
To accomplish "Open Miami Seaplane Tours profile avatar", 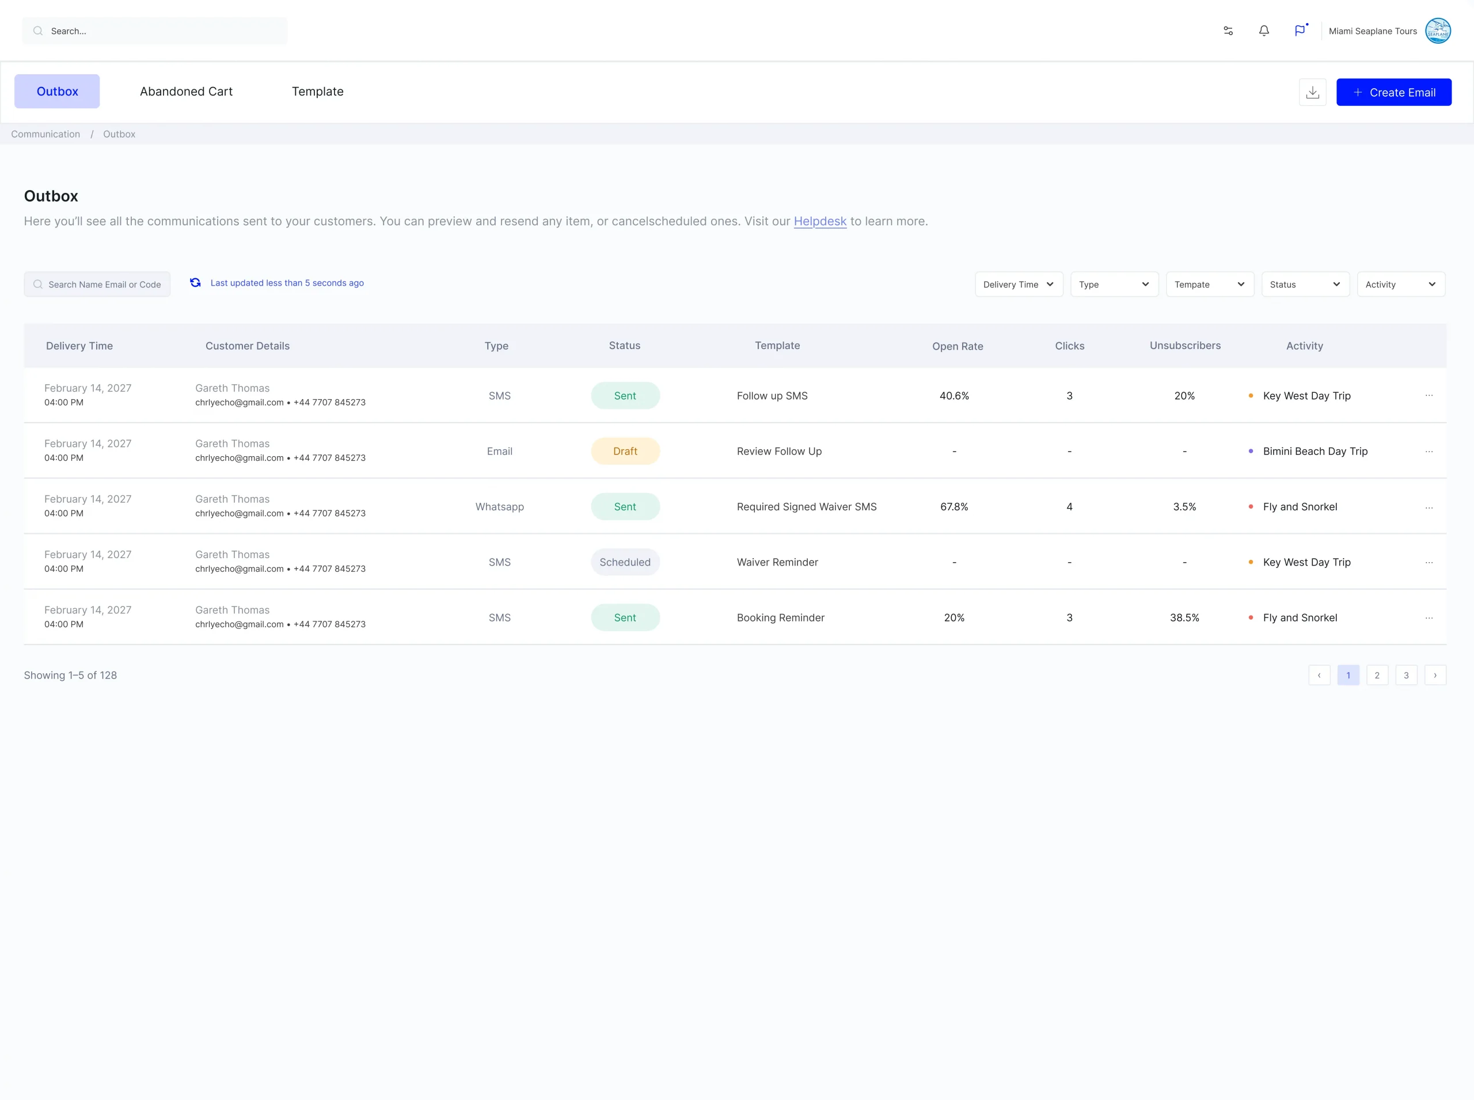I will tap(1438, 31).
